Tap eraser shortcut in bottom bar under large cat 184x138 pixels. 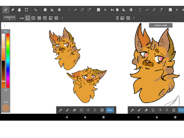146,110
